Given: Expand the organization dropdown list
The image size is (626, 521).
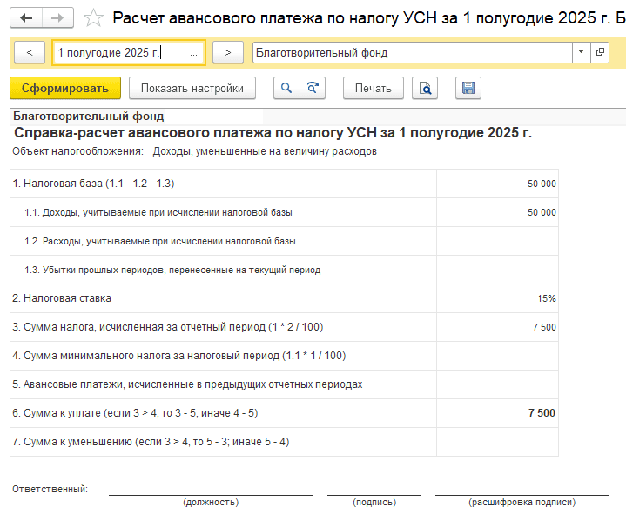Looking at the screenshot, I should click(581, 52).
